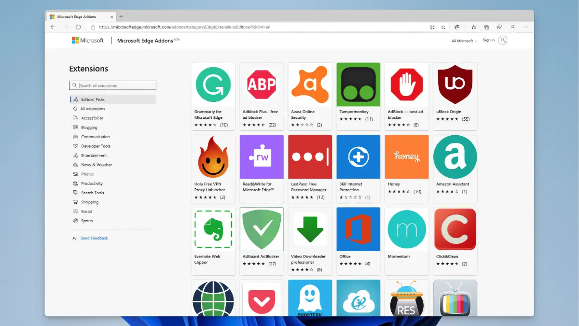Screen dimensions: 579x326
Task: Open the Adblock Plus ABP icon
Action: 262,85
